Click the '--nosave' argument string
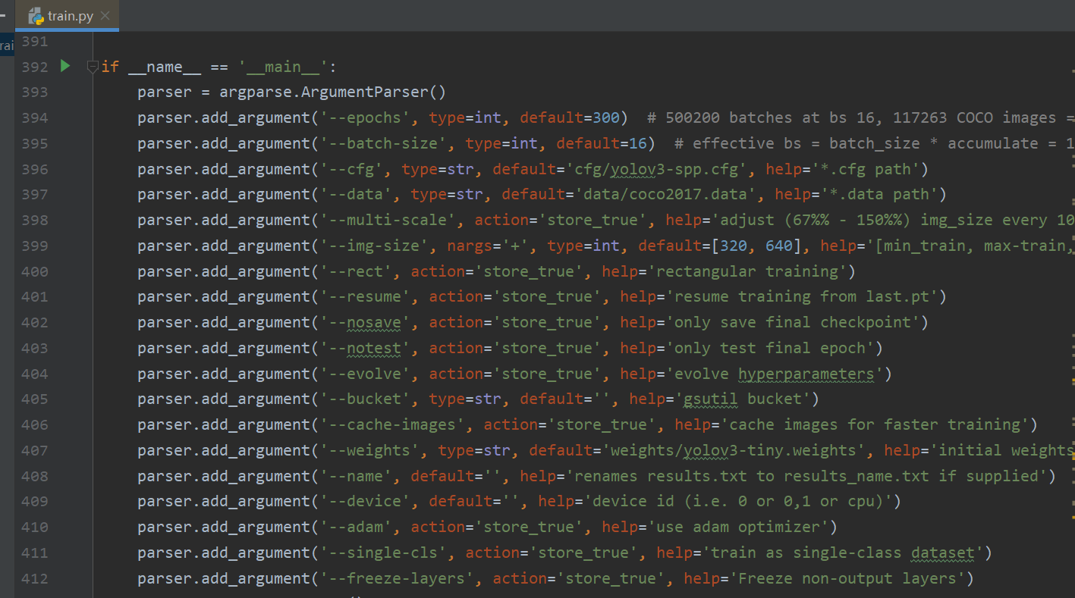This screenshot has width=1075, height=598. point(366,322)
